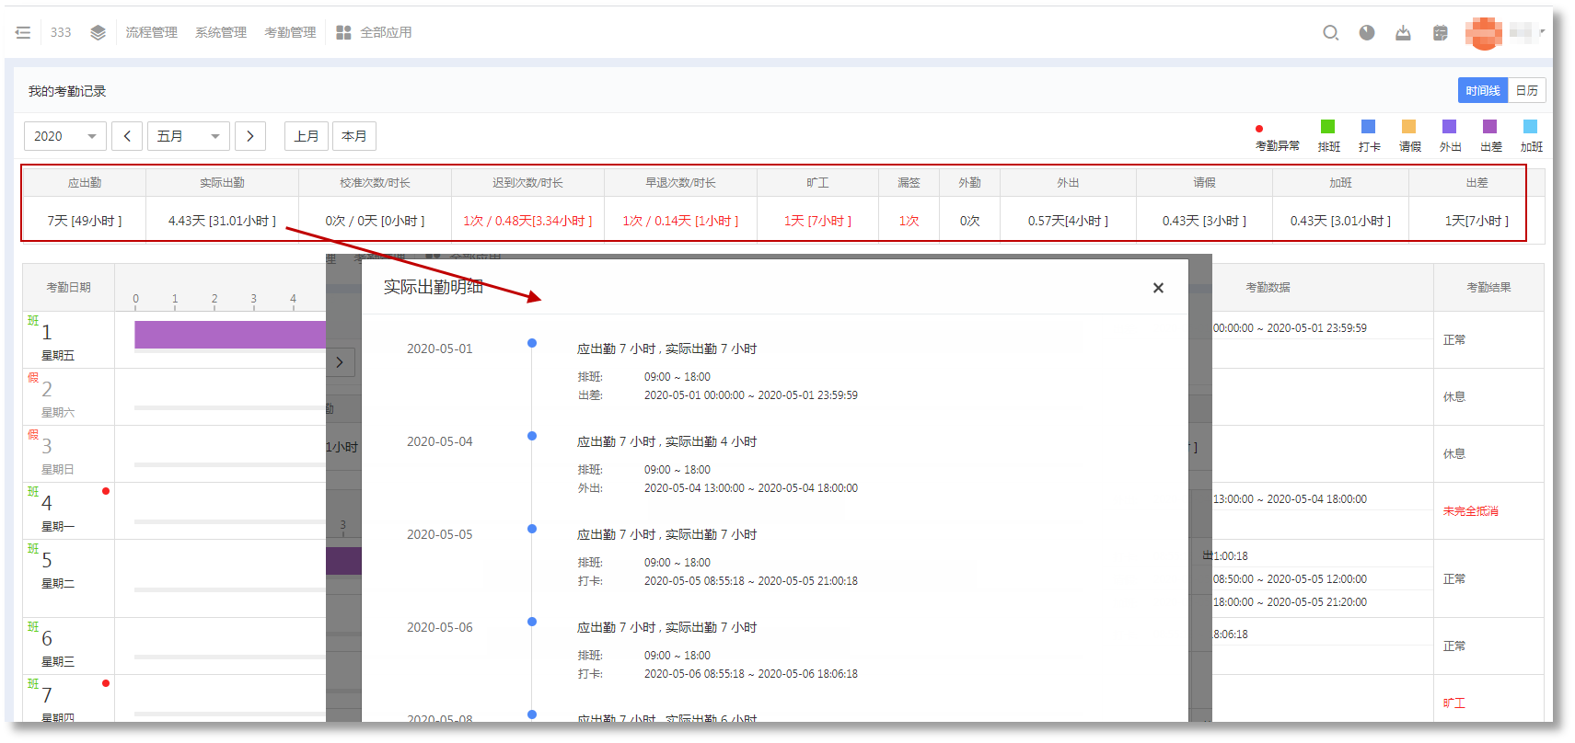Click the 333 breadcrumb label
This screenshot has width=1575, height=743.
tap(61, 32)
